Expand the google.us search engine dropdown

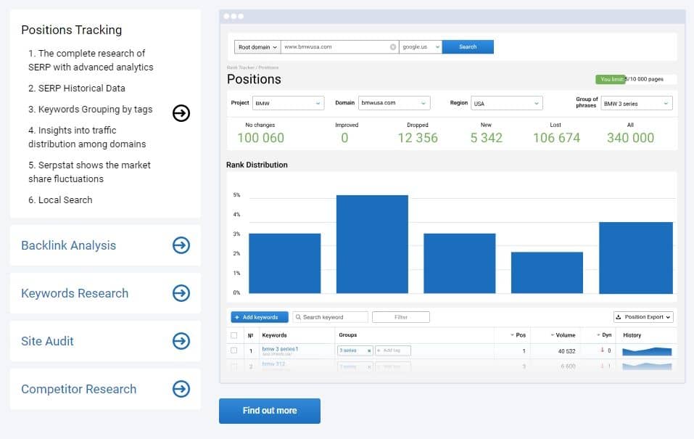[420, 47]
